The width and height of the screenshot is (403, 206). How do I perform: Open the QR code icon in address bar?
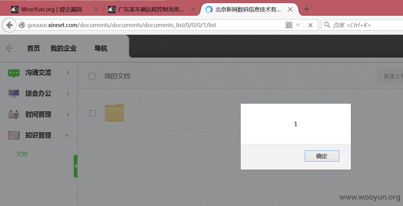289,25
